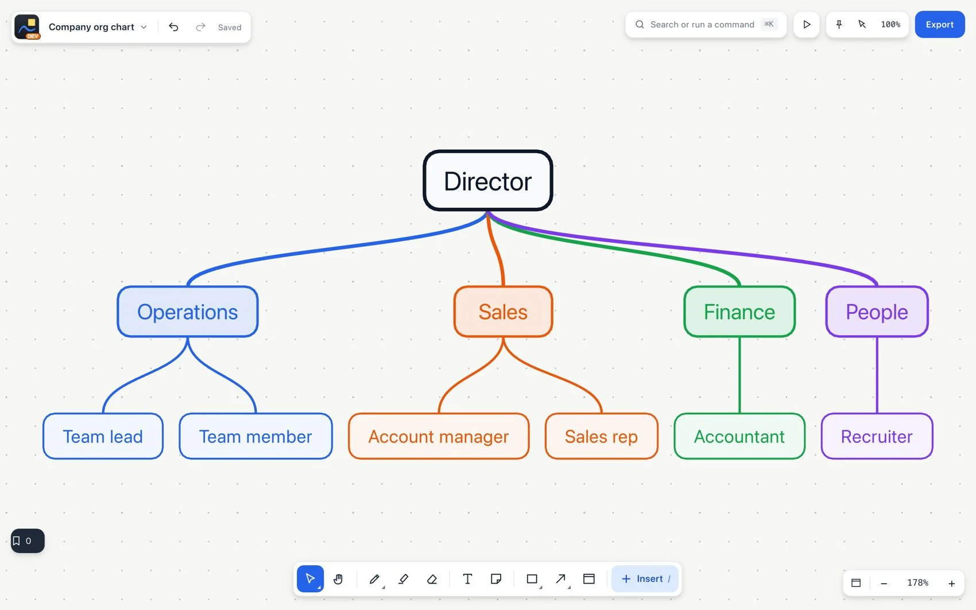Zoom in with the plus button
This screenshot has height=610, width=976.
951,583
